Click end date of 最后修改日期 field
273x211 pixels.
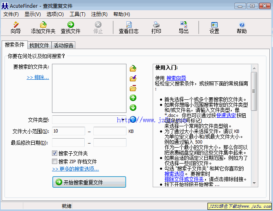pyautogui.click(x=110, y=143)
